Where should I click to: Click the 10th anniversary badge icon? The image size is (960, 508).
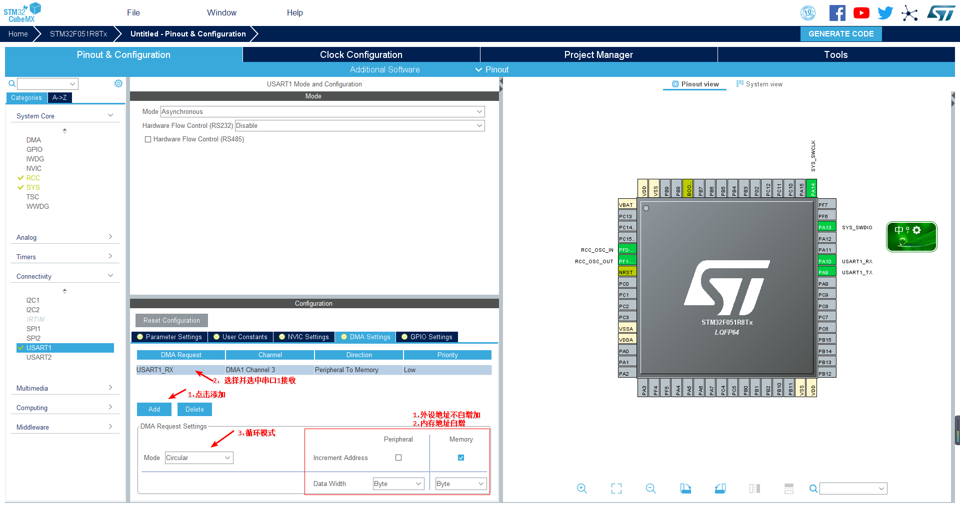(x=808, y=13)
